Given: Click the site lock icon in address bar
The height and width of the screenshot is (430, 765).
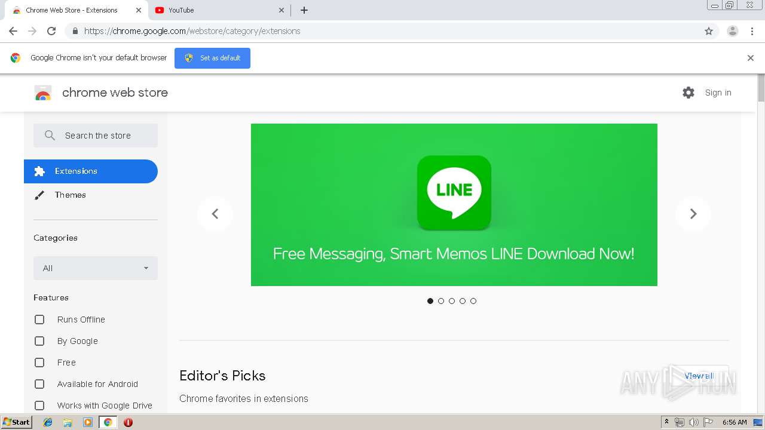Looking at the screenshot, I should click(75, 31).
